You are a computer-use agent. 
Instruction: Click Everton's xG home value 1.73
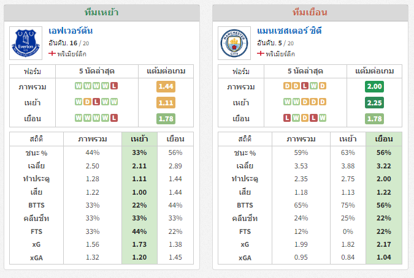(139, 244)
